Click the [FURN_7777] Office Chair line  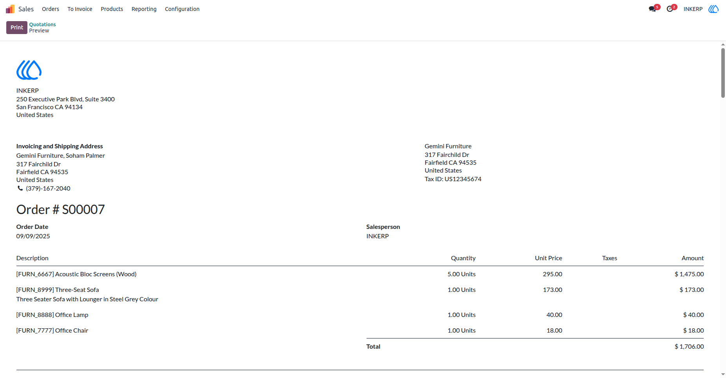(52, 331)
